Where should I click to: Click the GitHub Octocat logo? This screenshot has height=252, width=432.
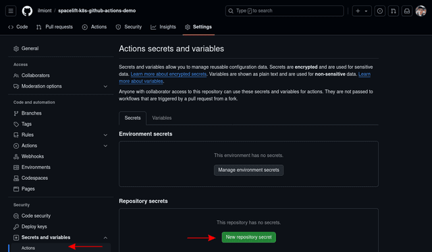(27, 11)
